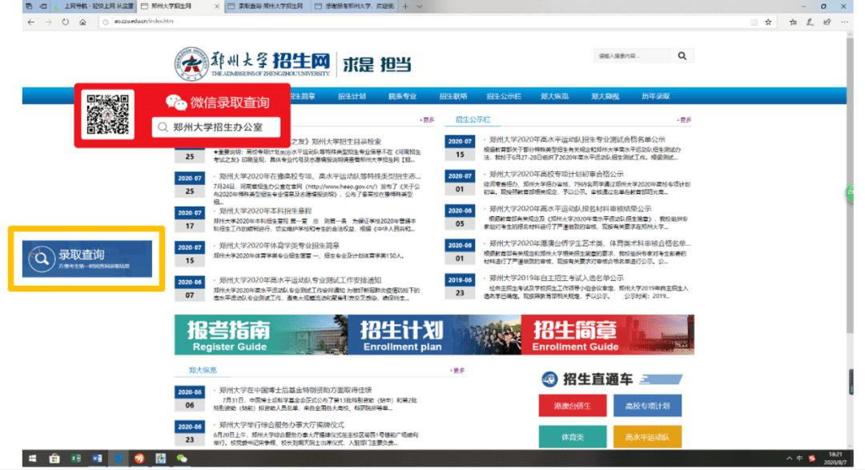
Task: Click the site info icon in address bar
Action: point(106,22)
